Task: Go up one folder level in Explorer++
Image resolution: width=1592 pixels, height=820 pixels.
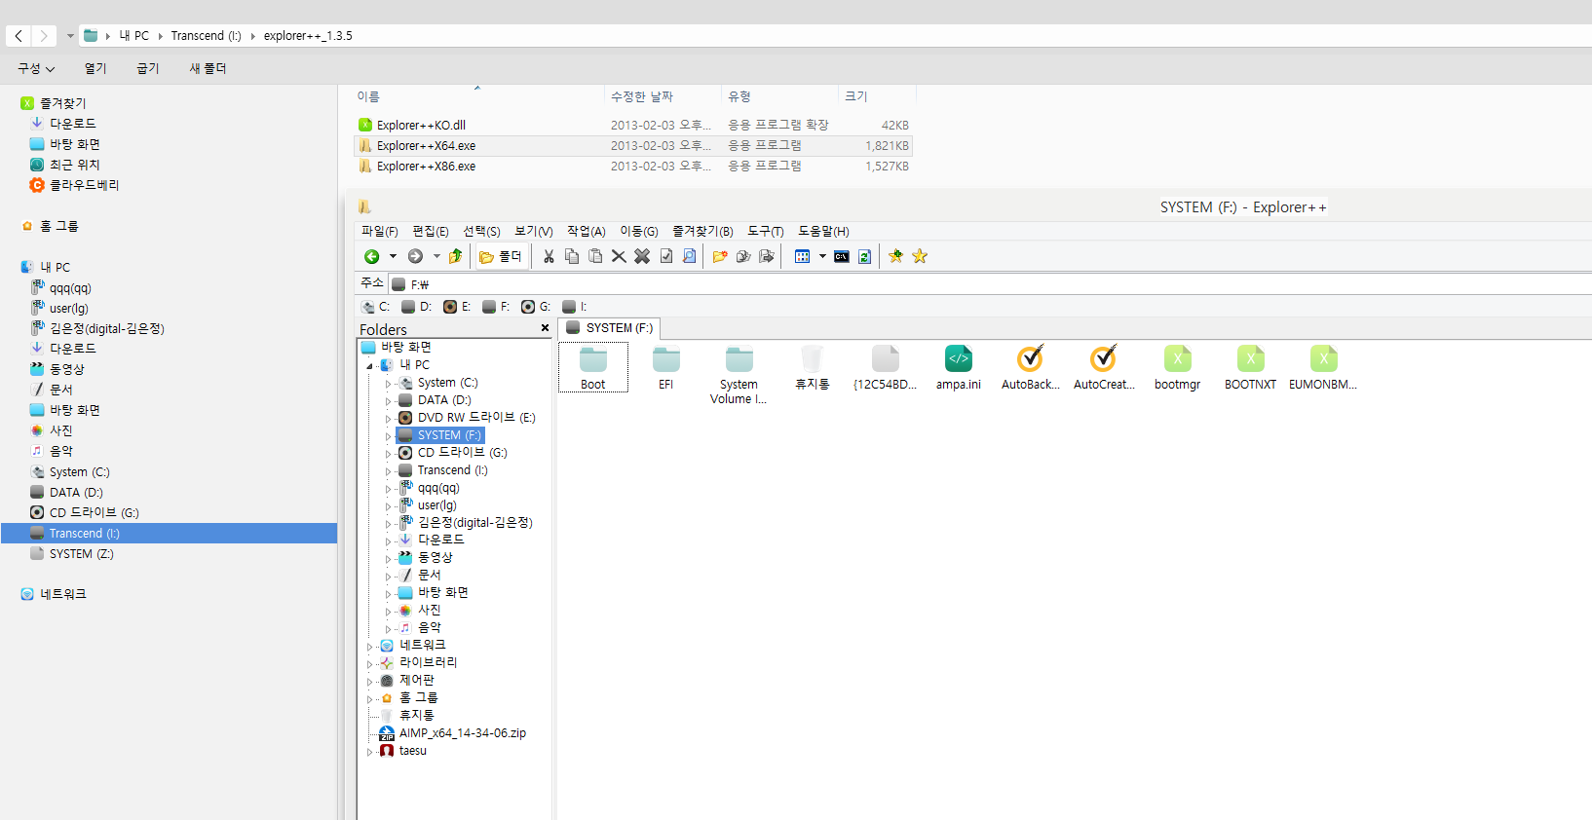Action: 455,256
